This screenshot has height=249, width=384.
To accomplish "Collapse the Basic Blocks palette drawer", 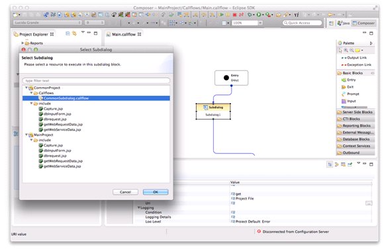I will pos(356,73).
